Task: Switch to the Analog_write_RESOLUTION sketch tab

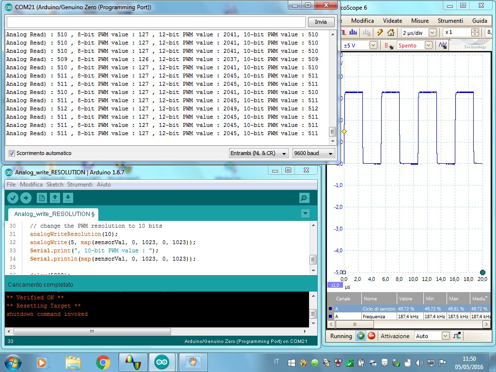Action: [x=52, y=214]
